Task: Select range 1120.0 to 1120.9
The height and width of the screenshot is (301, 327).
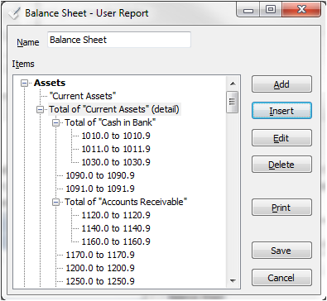Action: coord(116,215)
